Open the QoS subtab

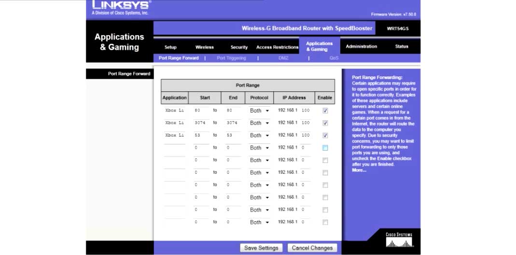pos(334,58)
